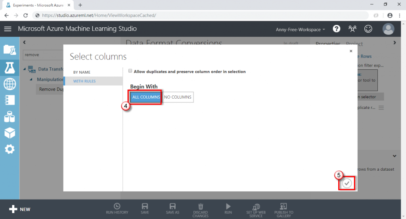Click the module search field containing remove
This screenshot has width=406, height=219.
(x=43, y=55)
